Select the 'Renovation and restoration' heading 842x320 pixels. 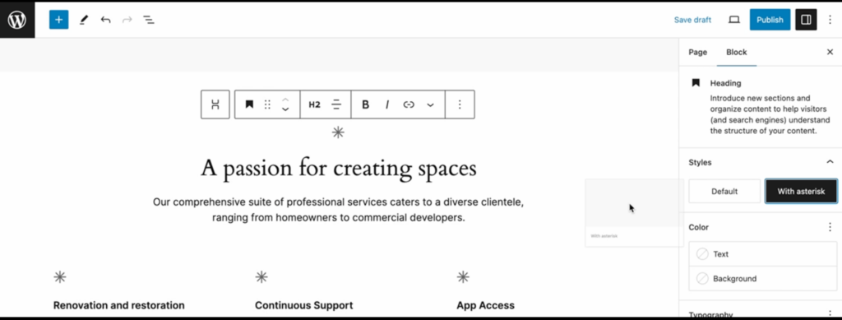click(x=118, y=305)
